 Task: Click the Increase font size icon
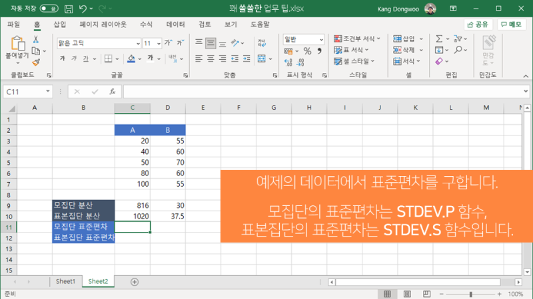click(169, 43)
